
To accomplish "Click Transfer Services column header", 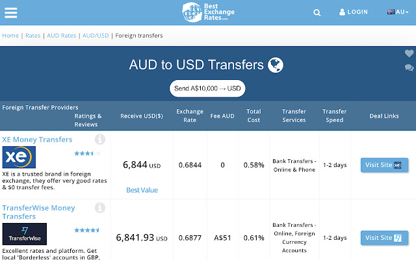I will 294,116.
